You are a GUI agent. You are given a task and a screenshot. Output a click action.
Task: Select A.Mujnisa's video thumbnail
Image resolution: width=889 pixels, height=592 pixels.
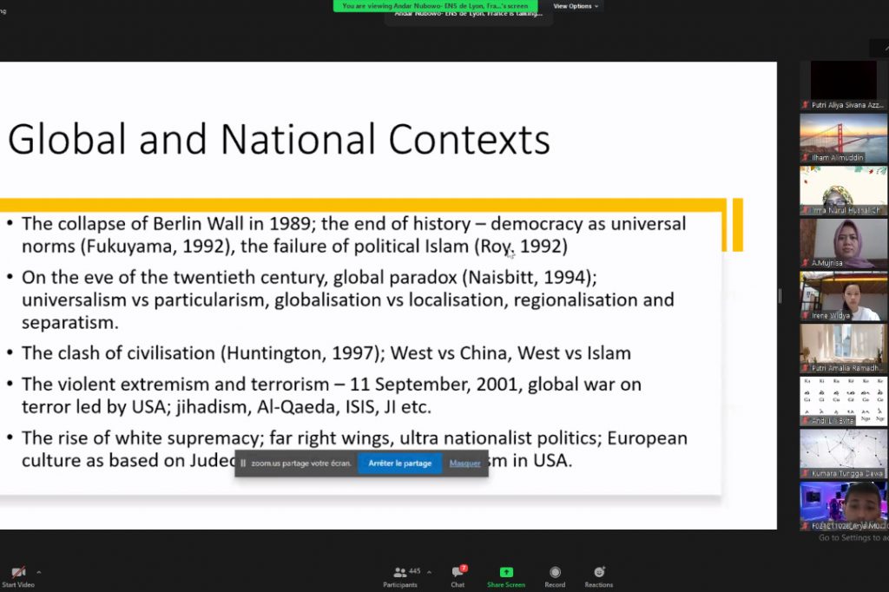click(843, 243)
